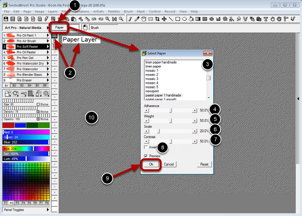The width and height of the screenshot is (302, 216).
Task: Open the Layers menu
Action: point(53,11)
